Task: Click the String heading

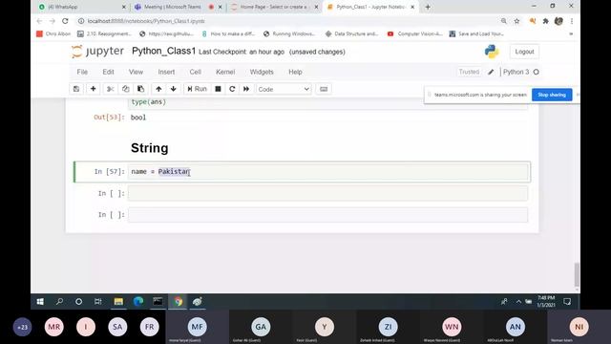Action: (150, 148)
